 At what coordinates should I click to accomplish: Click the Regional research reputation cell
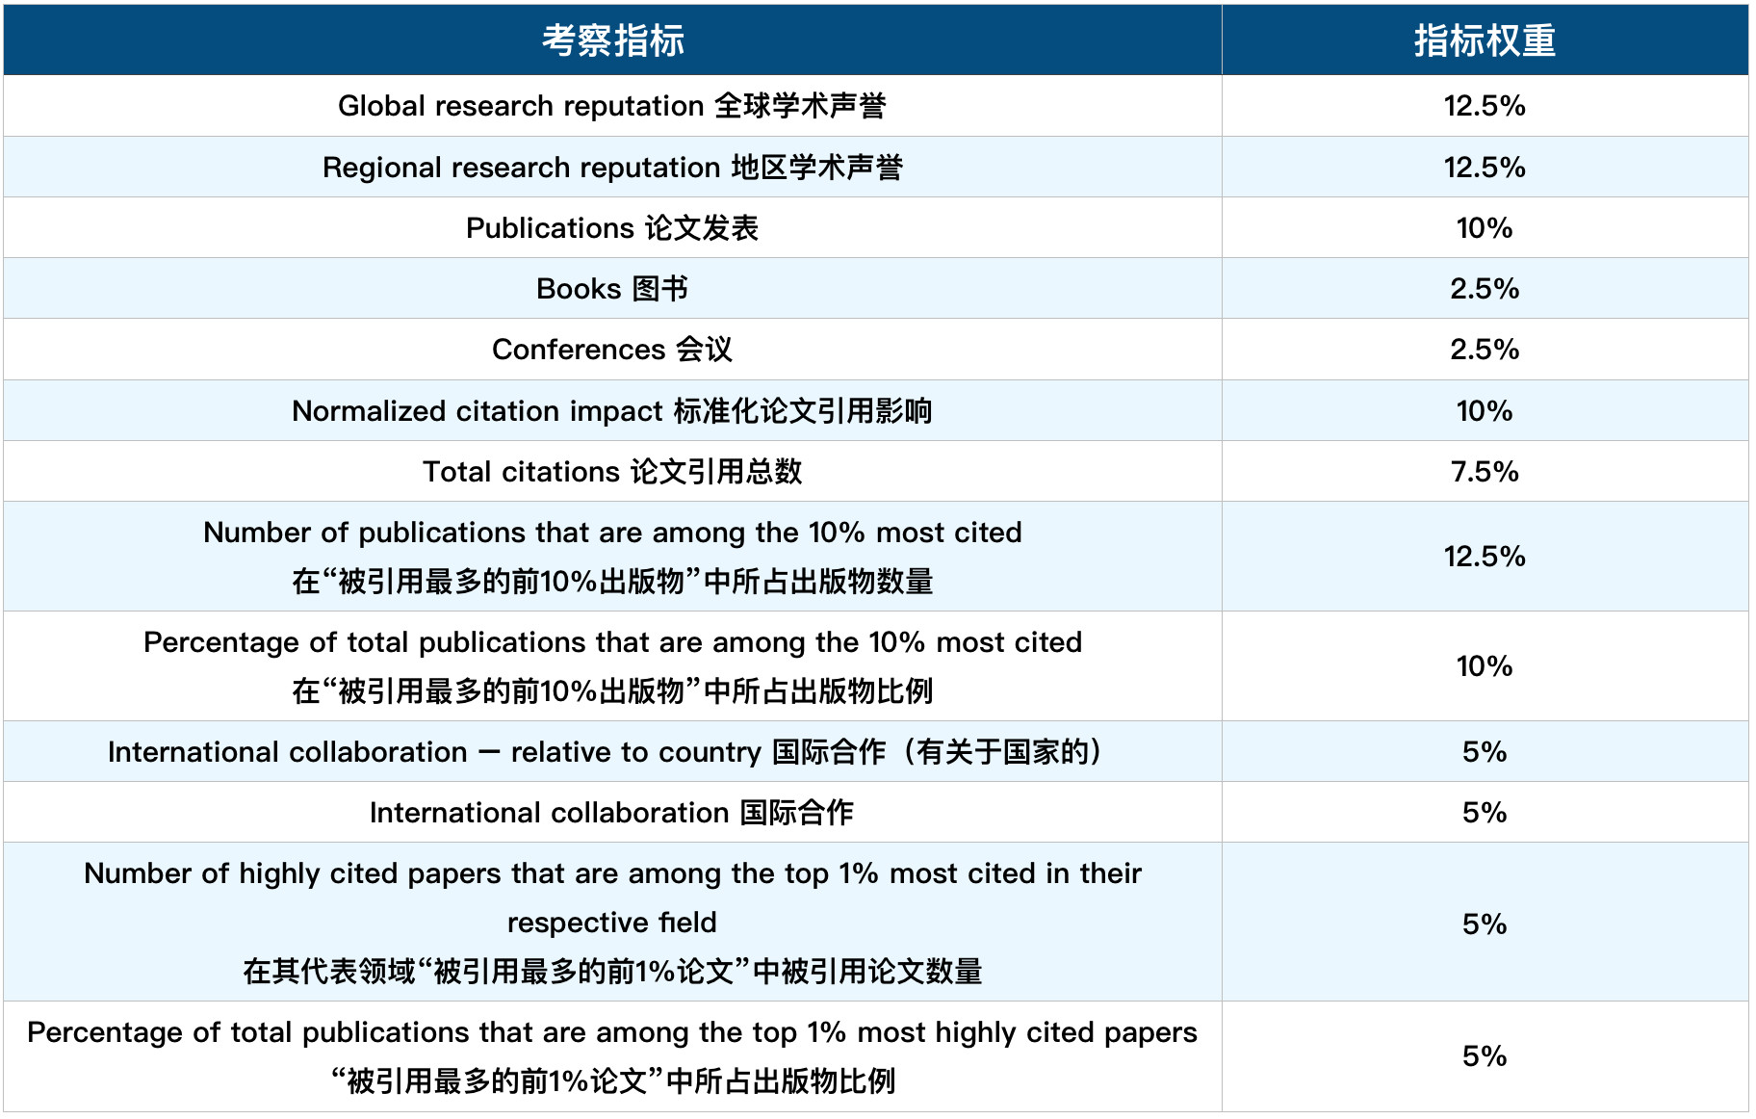coord(612,167)
